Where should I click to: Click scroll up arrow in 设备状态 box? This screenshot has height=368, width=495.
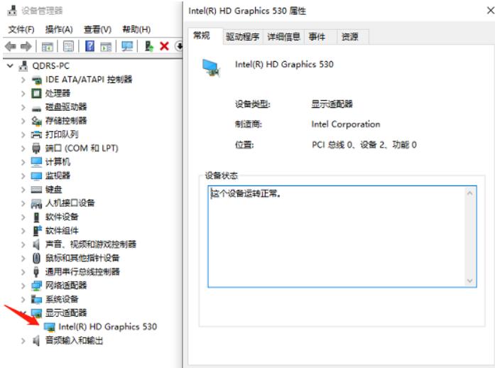pos(469,193)
